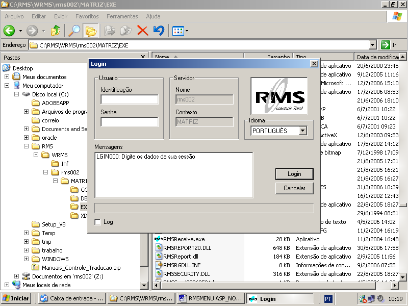This screenshot has height=306, width=408.
Task: Select the RMSReport.dll file icon
Action: pyautogui.click(x=159, y=257)
